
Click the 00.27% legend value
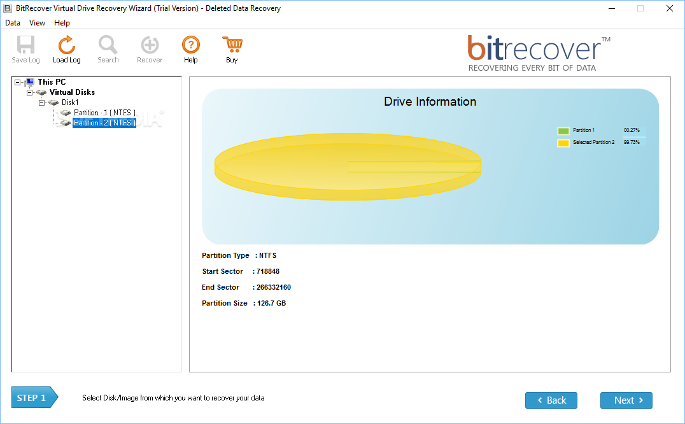pos(632,130)
